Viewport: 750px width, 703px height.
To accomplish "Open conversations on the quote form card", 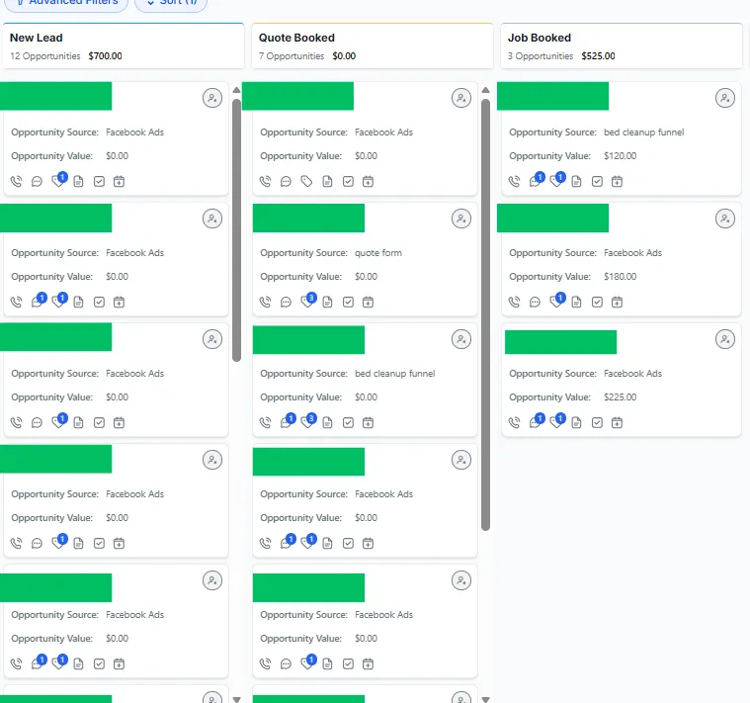I will pyautogui.click(x=286, y=302).
